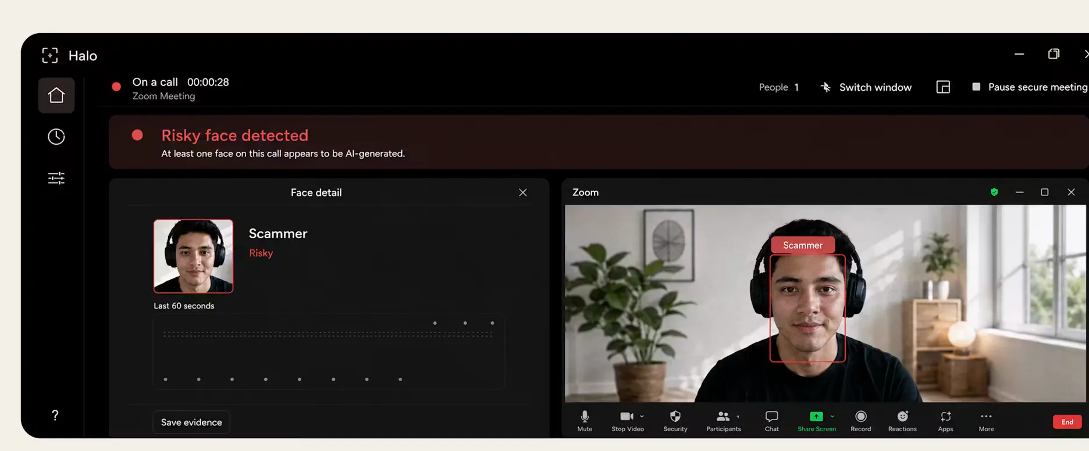Screen dimensions: 1089x451
Task: Open Zoom Reactions
Action: coord(902,421)
